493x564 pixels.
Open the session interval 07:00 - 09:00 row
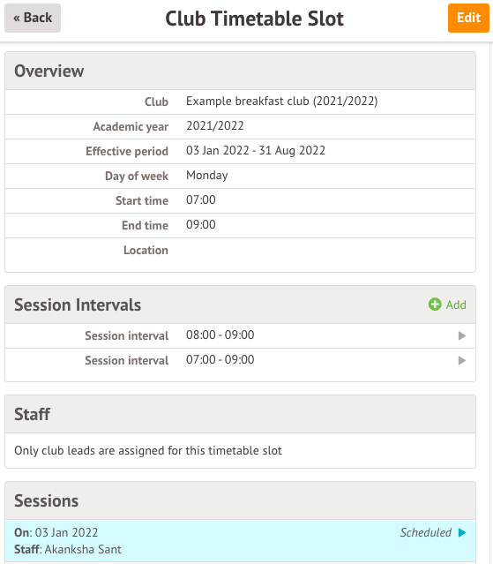click(x=240, y=360)
